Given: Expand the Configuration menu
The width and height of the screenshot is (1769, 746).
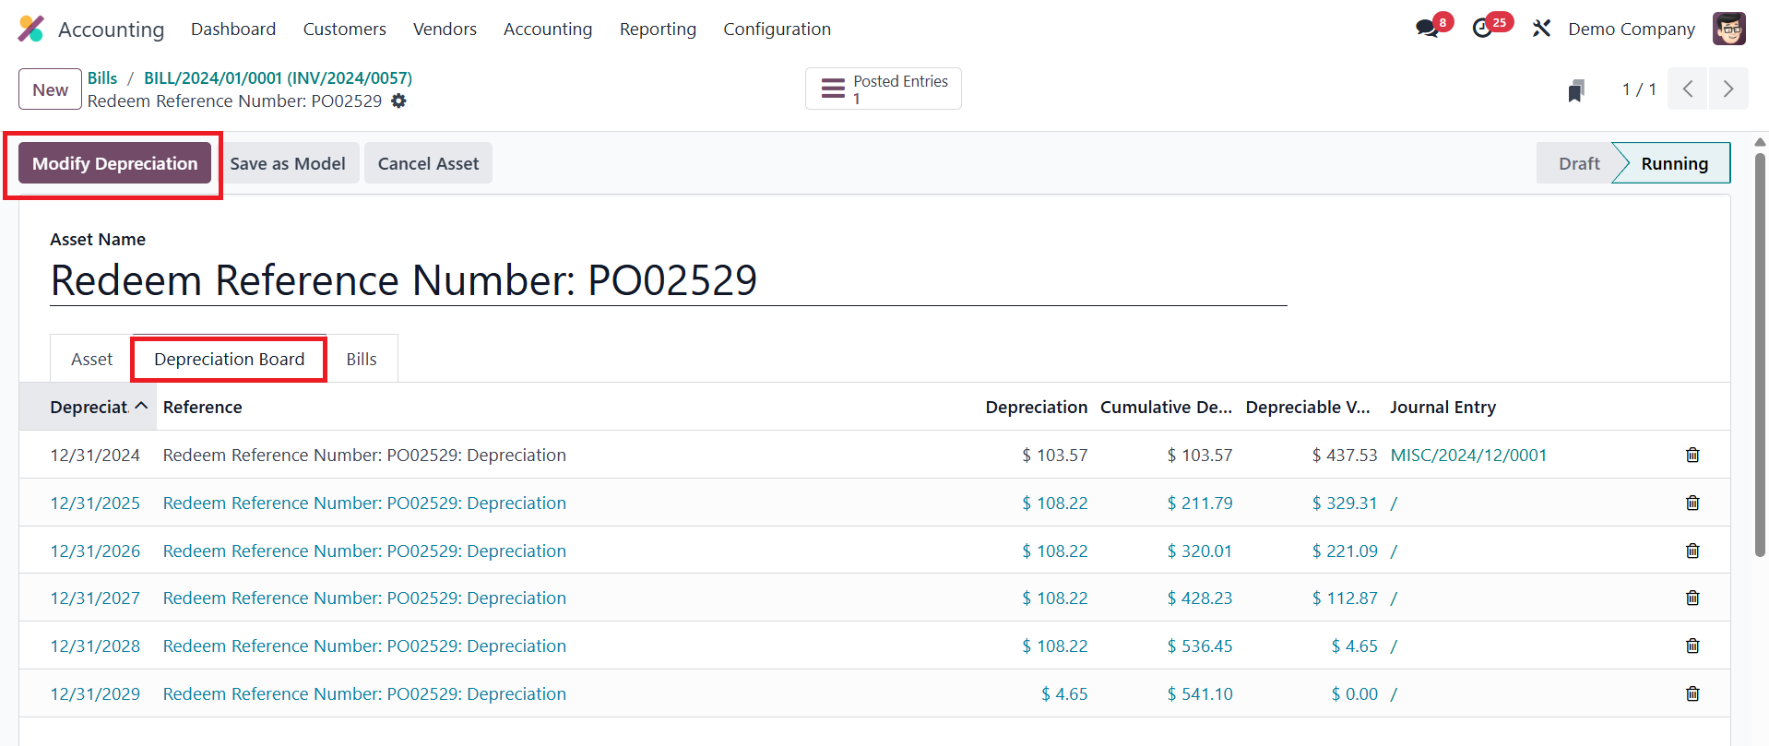Looking at the screenshot, I should point(777,30).
